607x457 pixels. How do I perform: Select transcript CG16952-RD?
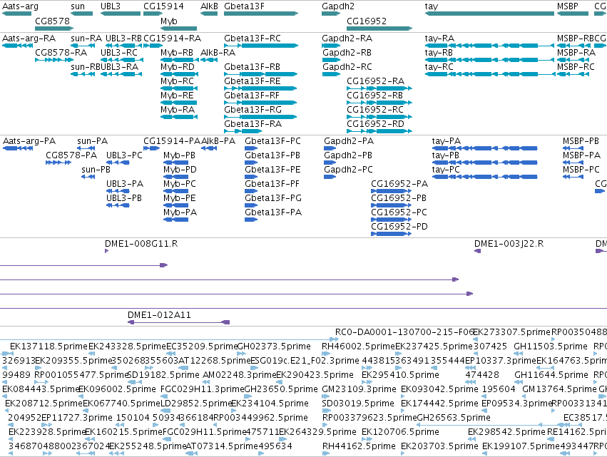point(379,131)
